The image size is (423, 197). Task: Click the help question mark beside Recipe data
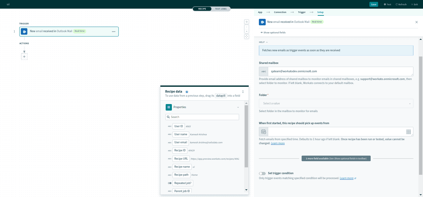(x=187, y=91)
